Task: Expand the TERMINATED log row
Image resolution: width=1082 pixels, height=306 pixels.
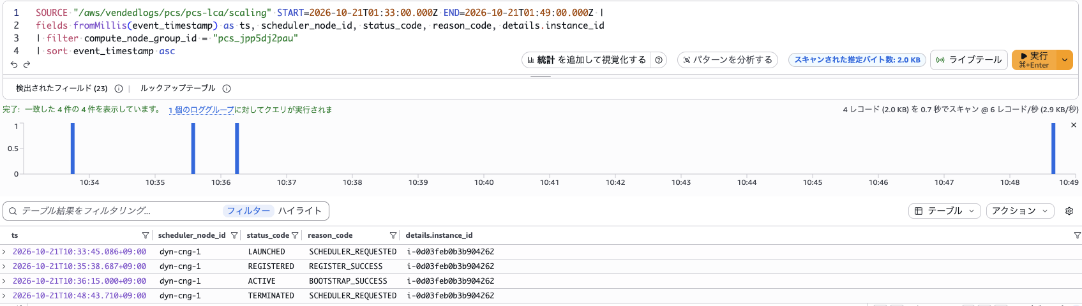Action: click(4, 296)
